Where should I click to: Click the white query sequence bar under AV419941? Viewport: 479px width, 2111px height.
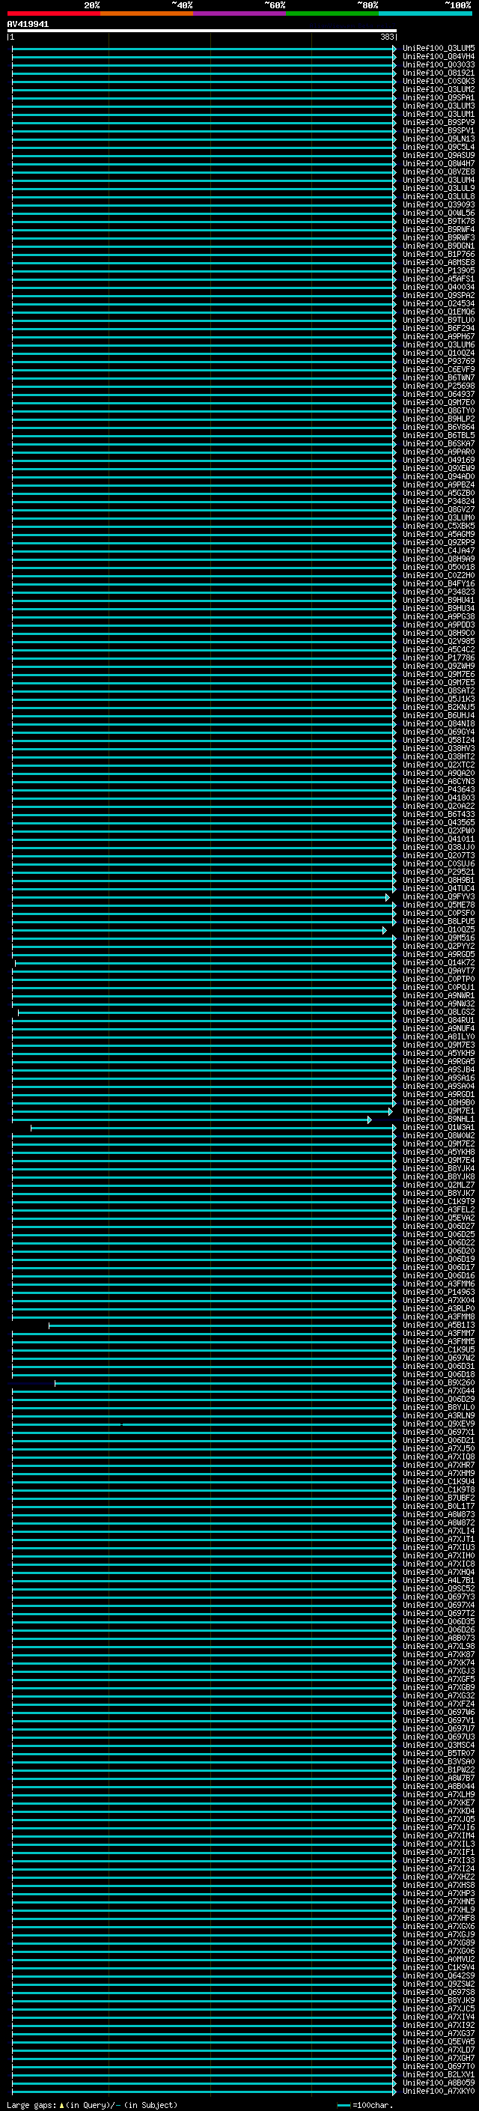[202, 30]
